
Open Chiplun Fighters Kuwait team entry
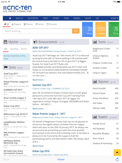[100, 57]
